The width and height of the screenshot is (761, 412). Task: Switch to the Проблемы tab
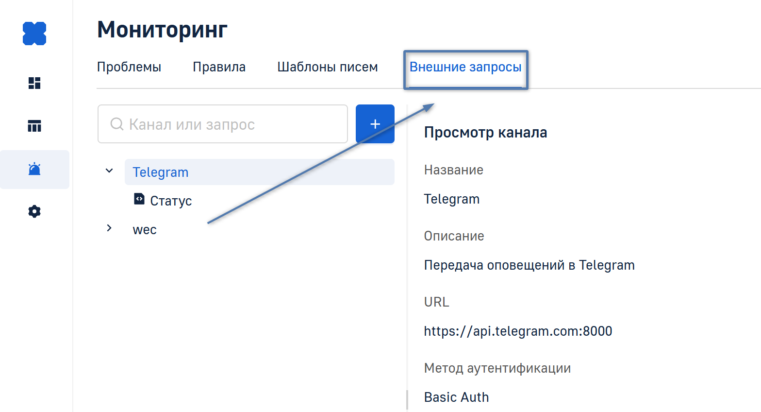[129, 67]
